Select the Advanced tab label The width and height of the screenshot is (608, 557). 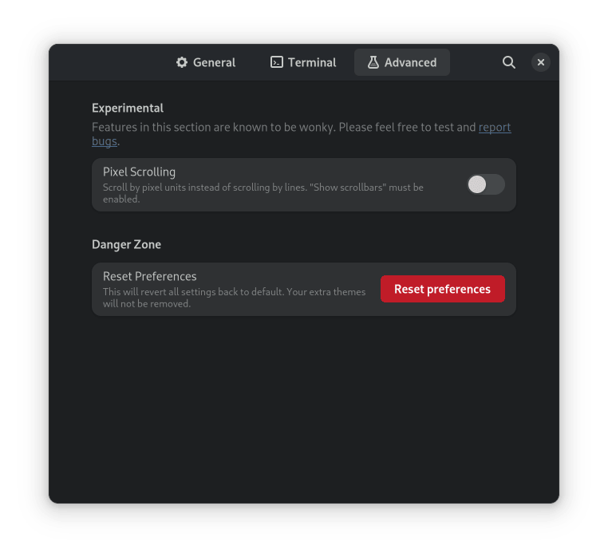(x=410, y=62)
